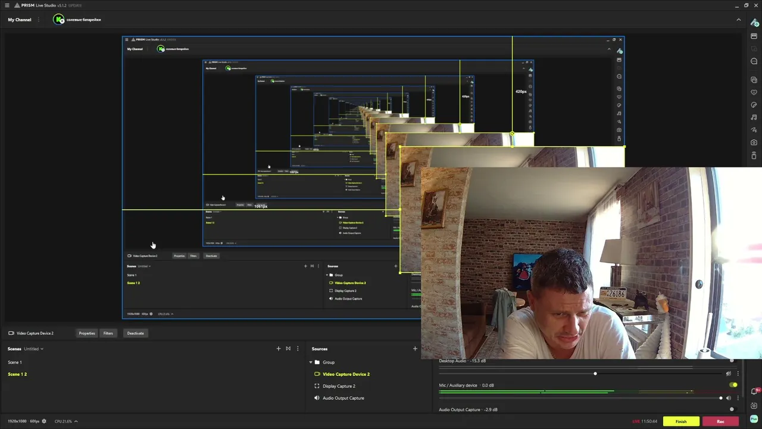
Task: Collapse the Group tree arrow
Action: click(x=310, y=362)
